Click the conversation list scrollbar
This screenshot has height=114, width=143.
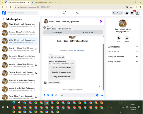[x=39, y=38]
